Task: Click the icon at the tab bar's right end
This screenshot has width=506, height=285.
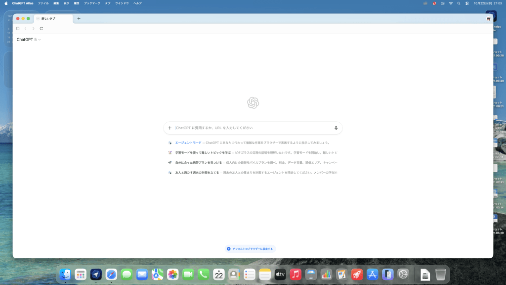Action: (x=488, y=19)
